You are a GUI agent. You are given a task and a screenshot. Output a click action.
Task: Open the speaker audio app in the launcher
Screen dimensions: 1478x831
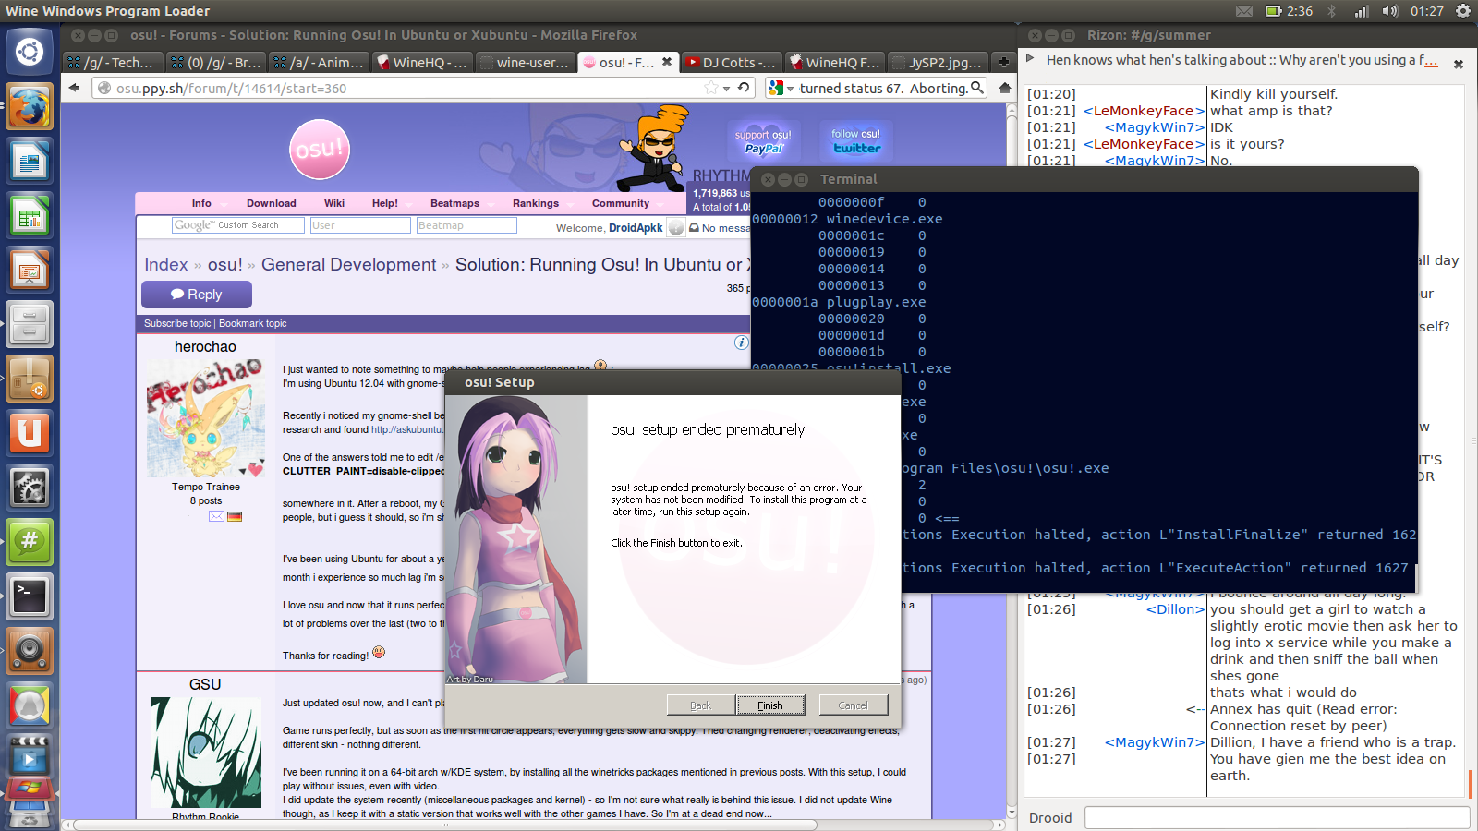(x=30, y=651)
